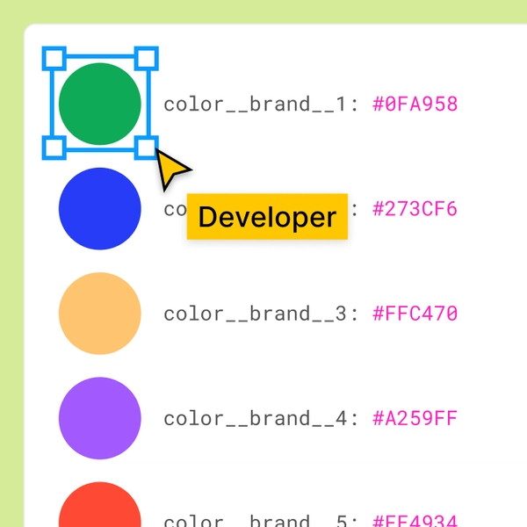Select the blue brand 2 color circle
Screen dimensions: 527x527
[x=100, y=209]
